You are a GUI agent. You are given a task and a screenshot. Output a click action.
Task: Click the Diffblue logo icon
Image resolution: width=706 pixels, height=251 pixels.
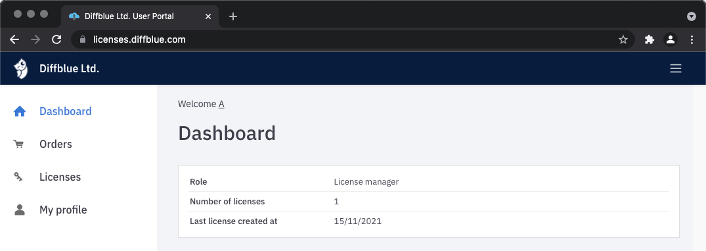pos(20,68)
